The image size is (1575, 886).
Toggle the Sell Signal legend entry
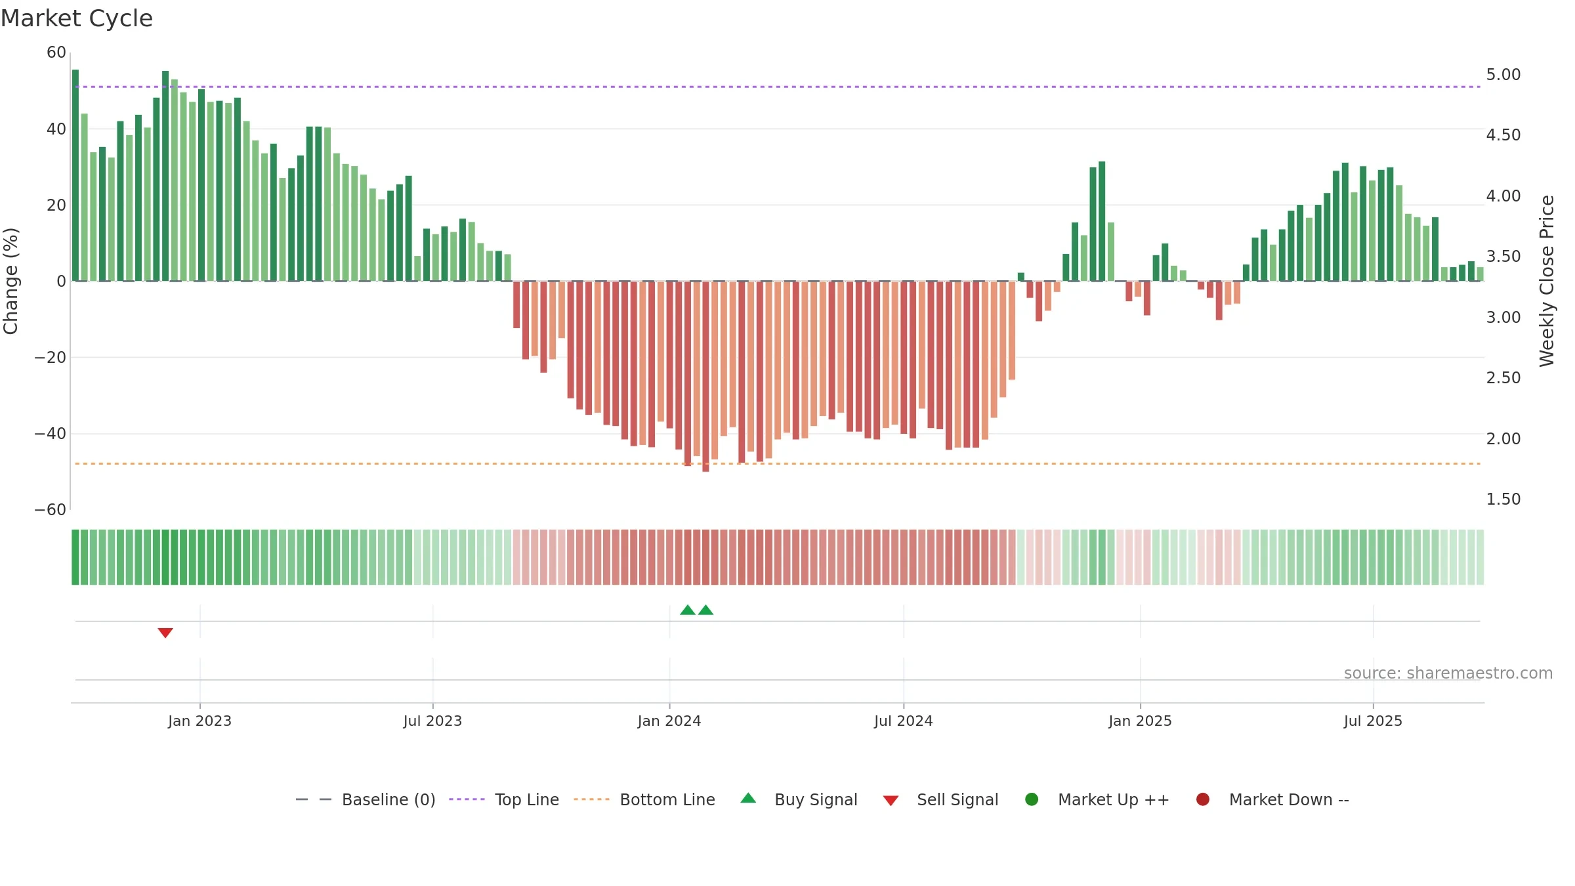point(941,799)
